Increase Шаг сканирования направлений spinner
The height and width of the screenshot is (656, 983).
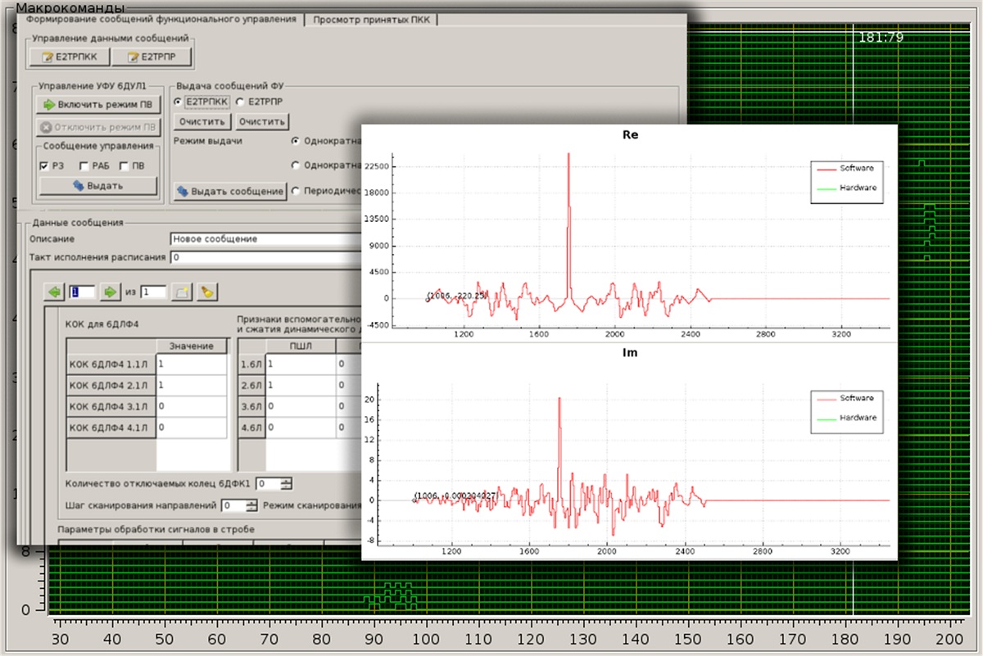tap(251, 503)
